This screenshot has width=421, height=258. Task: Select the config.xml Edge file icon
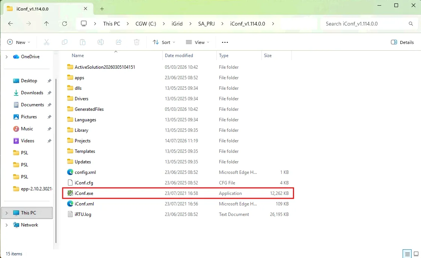[x=70, y=172]
